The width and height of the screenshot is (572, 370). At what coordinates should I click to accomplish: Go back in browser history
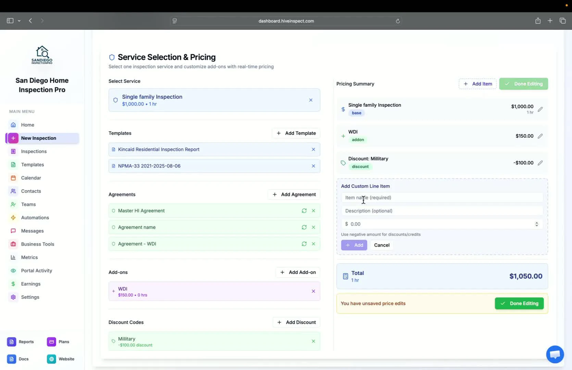pyautogui.click(x=30, y=21)
